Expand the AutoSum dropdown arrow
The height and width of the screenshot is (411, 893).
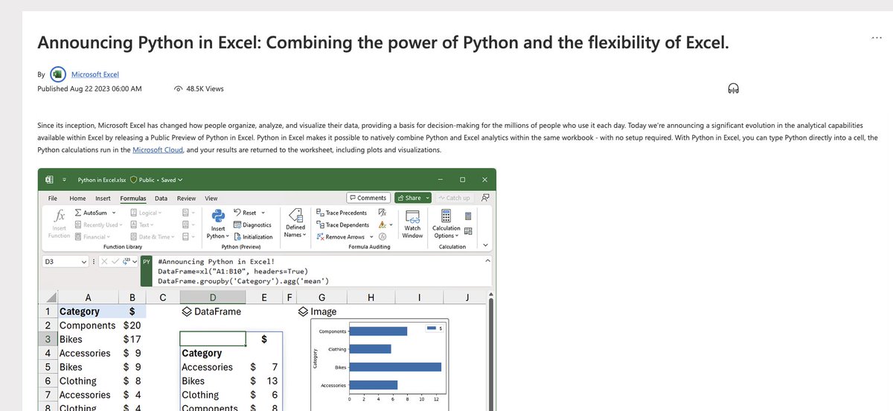coord(114,213)
